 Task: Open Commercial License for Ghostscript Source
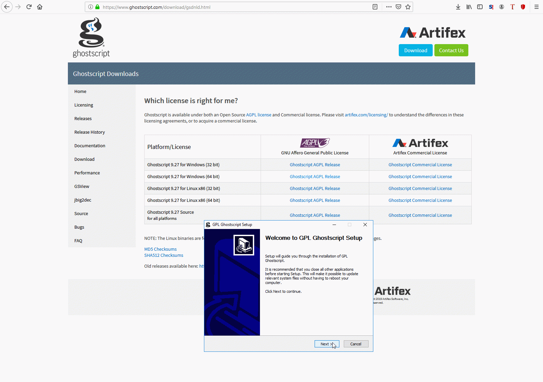pyautogui.click(x=420, y=215)
